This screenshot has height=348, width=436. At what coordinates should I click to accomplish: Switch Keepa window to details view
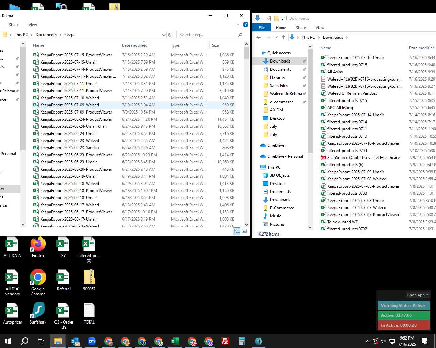point(237,231)
